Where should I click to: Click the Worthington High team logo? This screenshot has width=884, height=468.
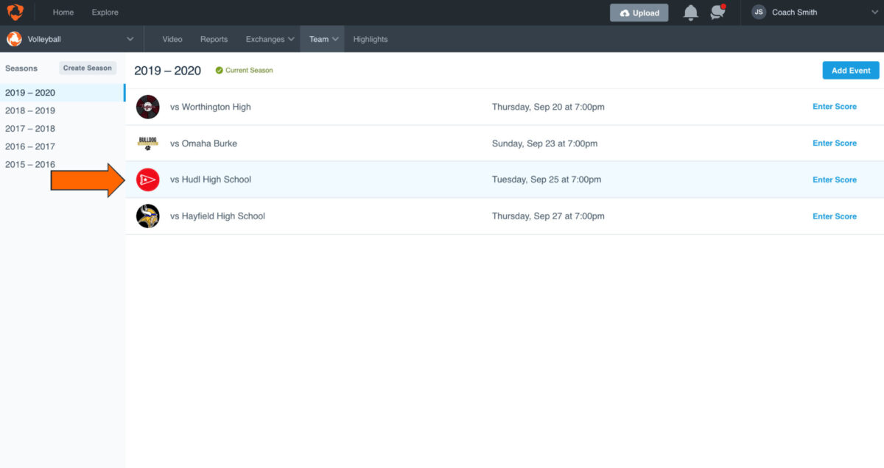click(x=147, y=107)
